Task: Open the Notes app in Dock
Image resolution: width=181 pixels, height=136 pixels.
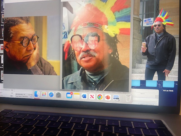Action: click(77, 96)
